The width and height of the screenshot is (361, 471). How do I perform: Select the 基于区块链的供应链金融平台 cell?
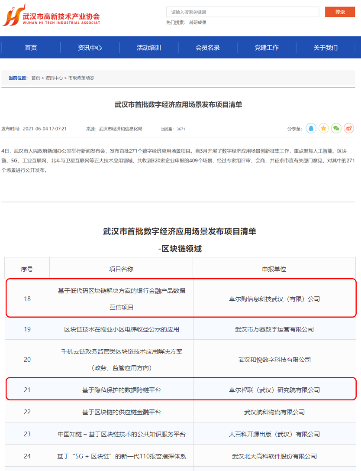tap(122, 412)
